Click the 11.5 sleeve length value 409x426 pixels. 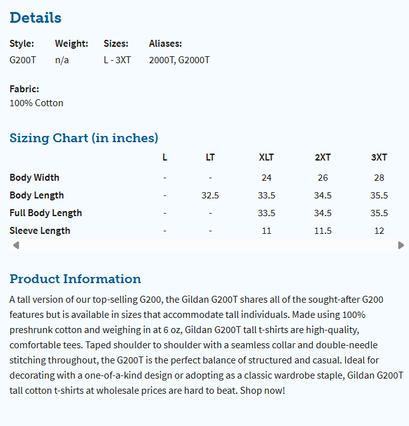coord(323,231)
